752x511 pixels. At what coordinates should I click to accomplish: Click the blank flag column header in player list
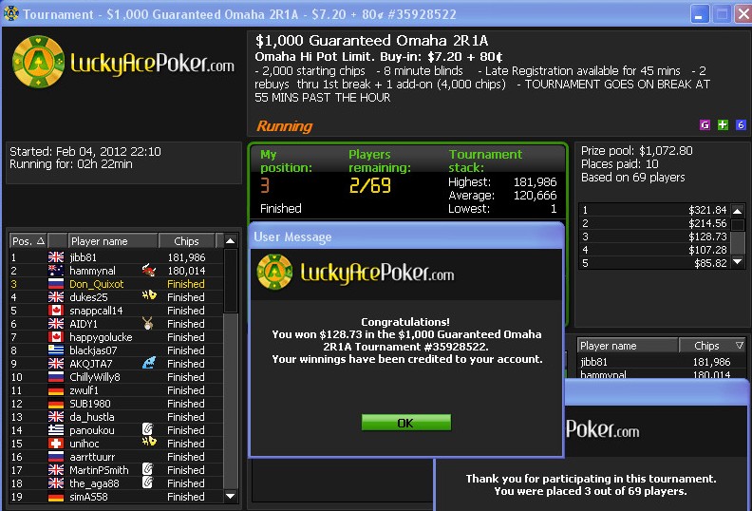point(58,241)
